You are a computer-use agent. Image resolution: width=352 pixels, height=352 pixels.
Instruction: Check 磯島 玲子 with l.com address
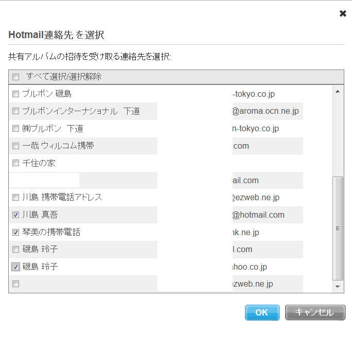(x=16, y=250)
